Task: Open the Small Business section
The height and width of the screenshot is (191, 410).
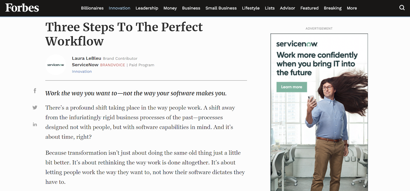Action: (221, 8)
